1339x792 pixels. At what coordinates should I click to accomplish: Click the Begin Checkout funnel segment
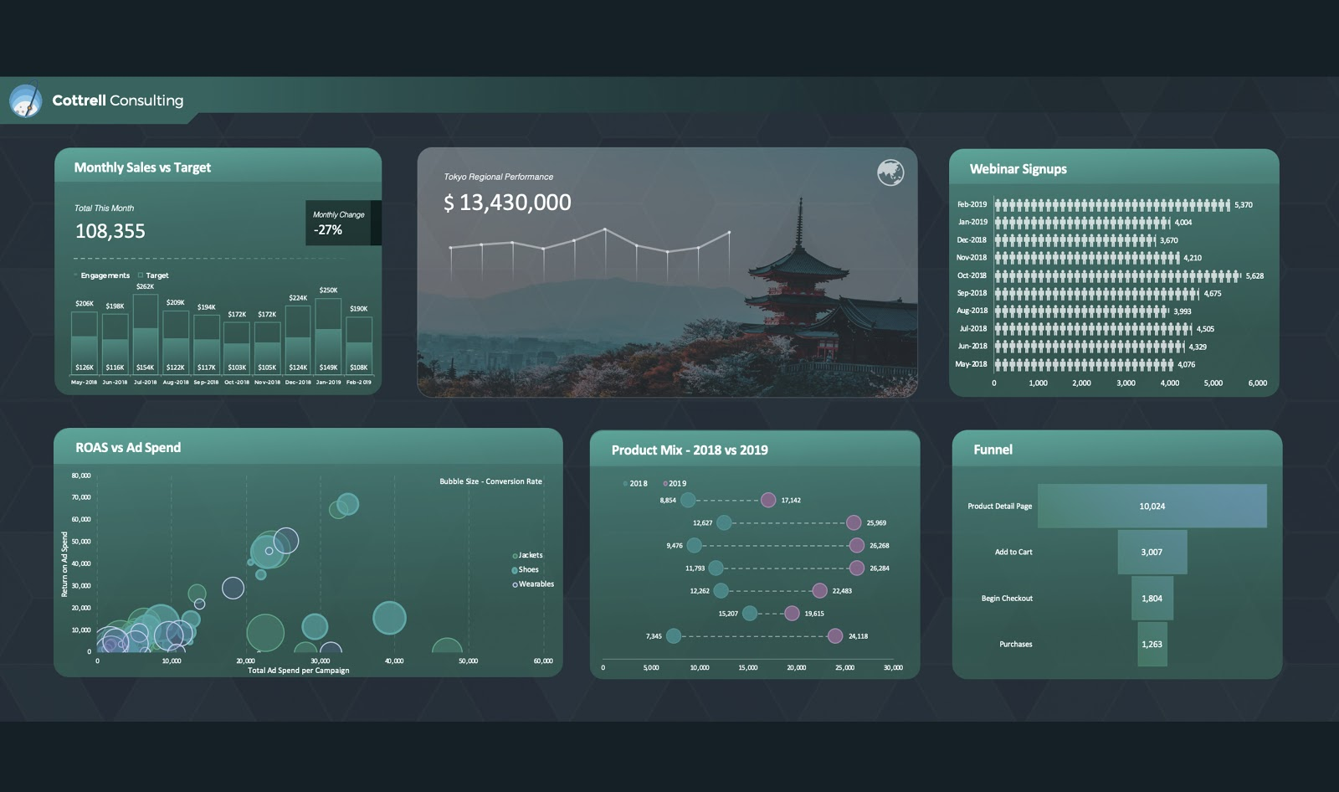click(x=1152, y=599)
